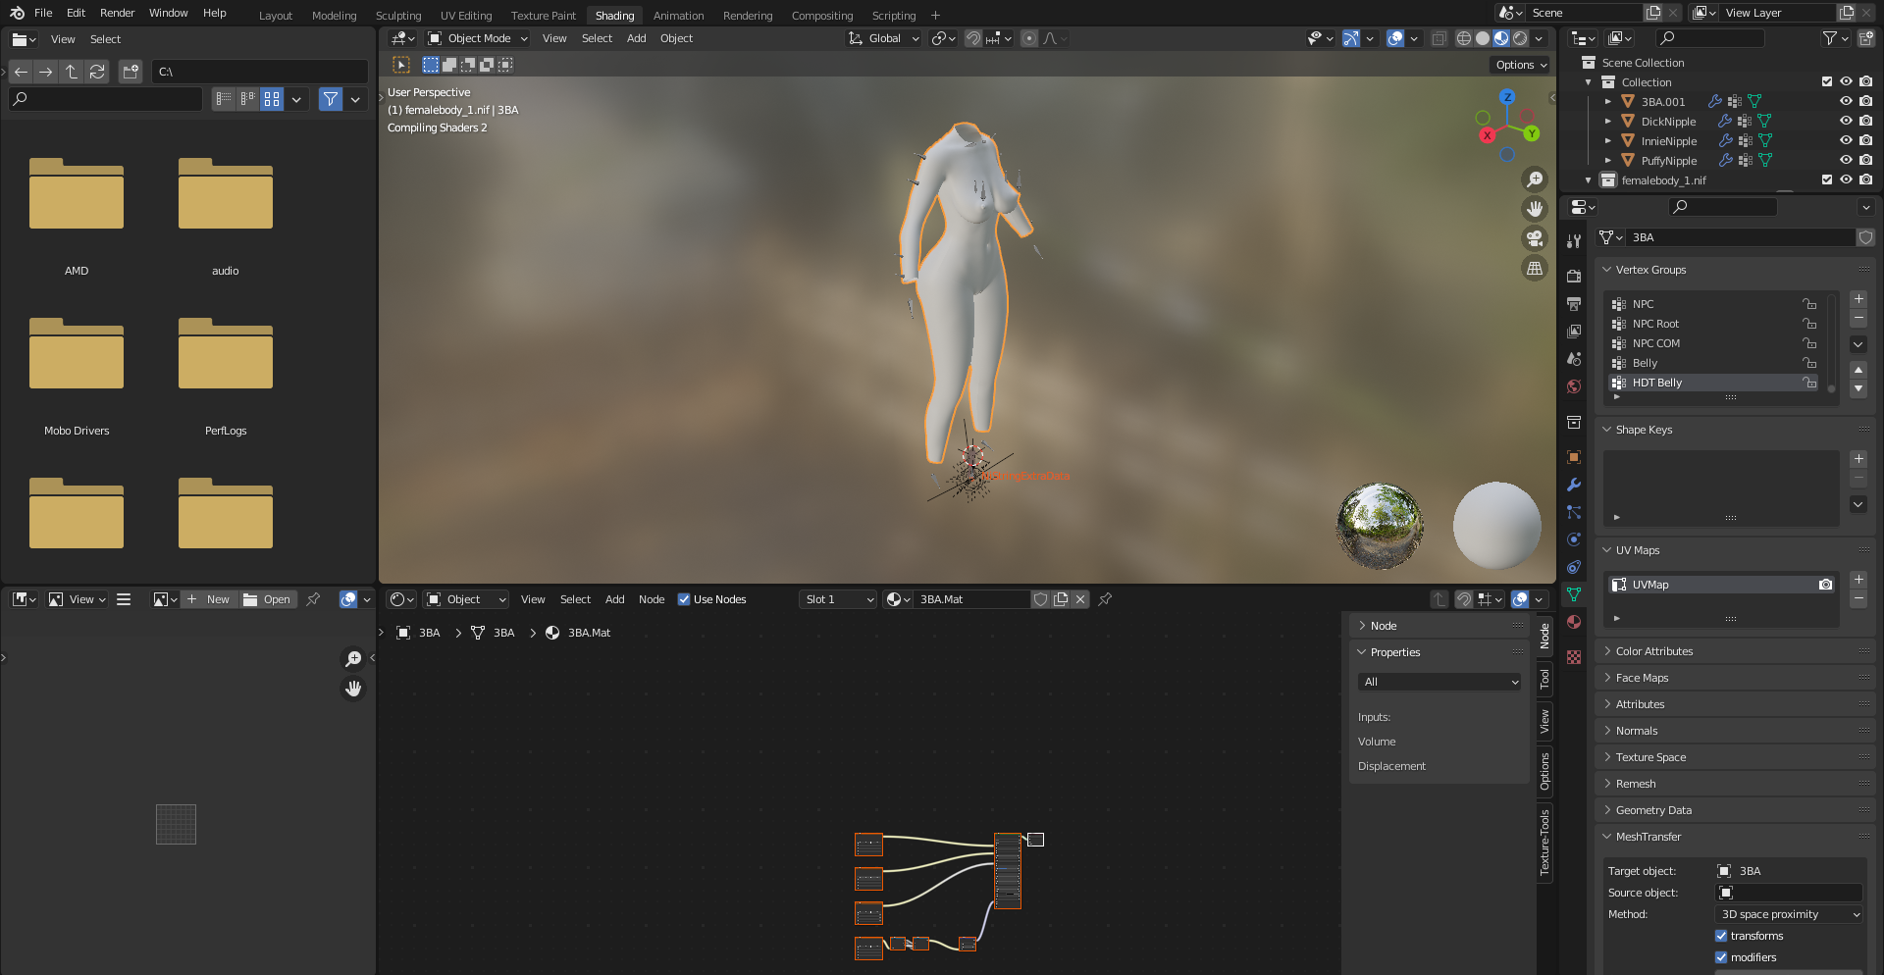Switch perspective/orthographic grid icon in viewport
This screenshot has height=975, width=1884.
pyautogui.click(x=1535, y=268)
